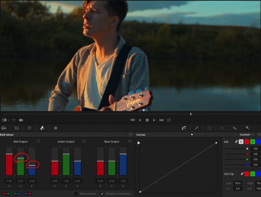Open the Camera Raw palette

pyautogui.click(x=4, y=128)
